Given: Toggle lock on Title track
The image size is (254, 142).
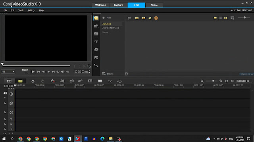Looking at the screenshot, I should click(5, 120).
